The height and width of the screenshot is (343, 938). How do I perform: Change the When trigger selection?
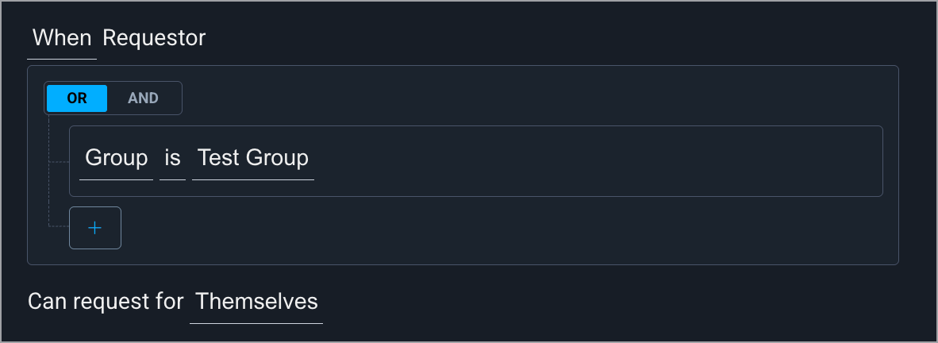coord(62,38)
